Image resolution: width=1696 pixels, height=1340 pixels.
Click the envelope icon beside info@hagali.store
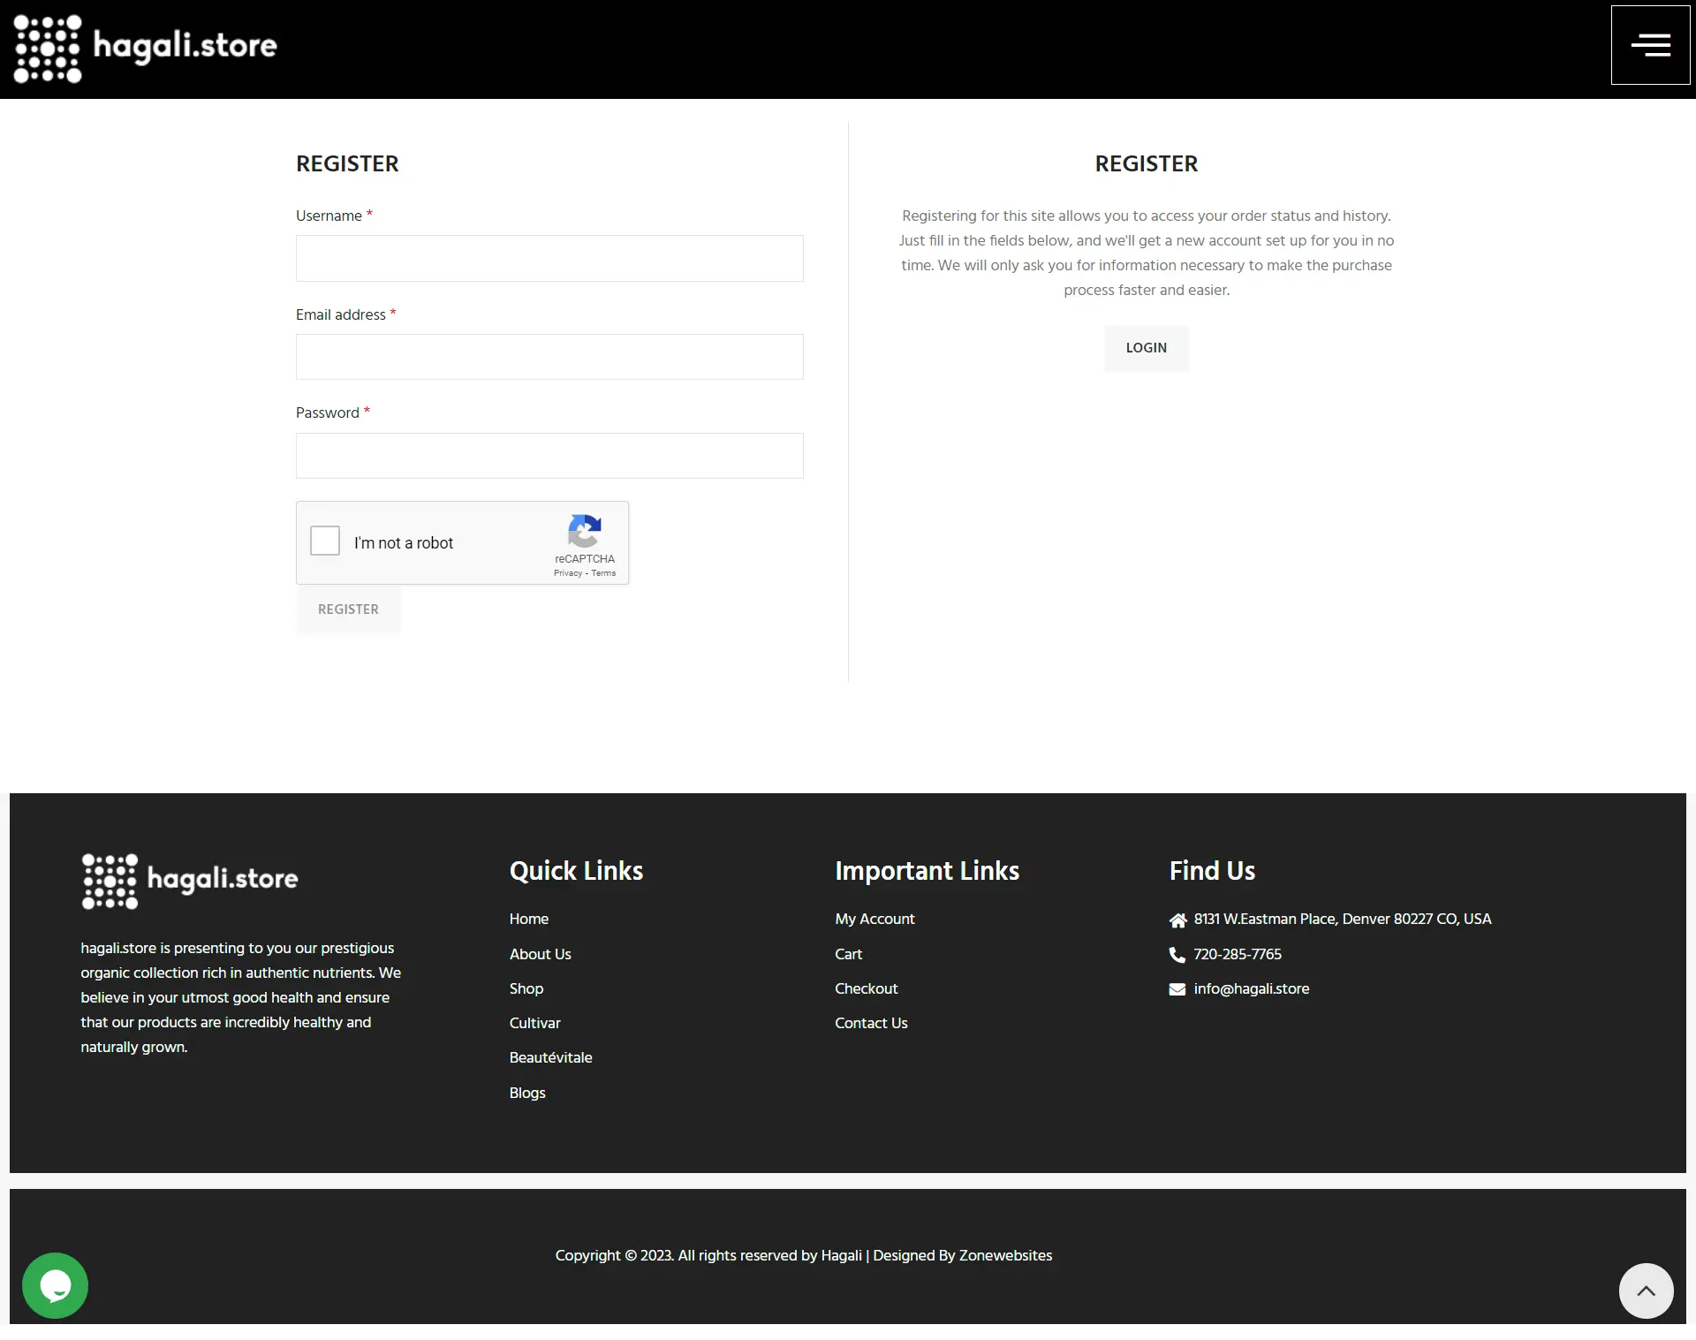coord(1177,989)
